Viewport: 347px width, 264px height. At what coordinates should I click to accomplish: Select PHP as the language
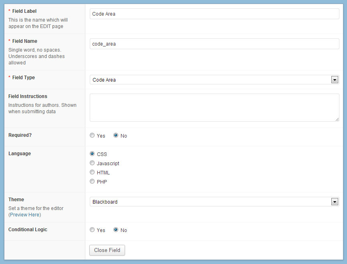pos(92,181)
